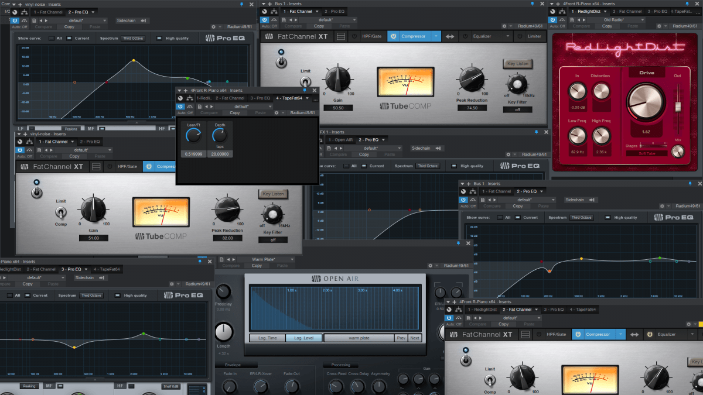Open more options '...' in TapeFat64 window

[x=315, y=98]
